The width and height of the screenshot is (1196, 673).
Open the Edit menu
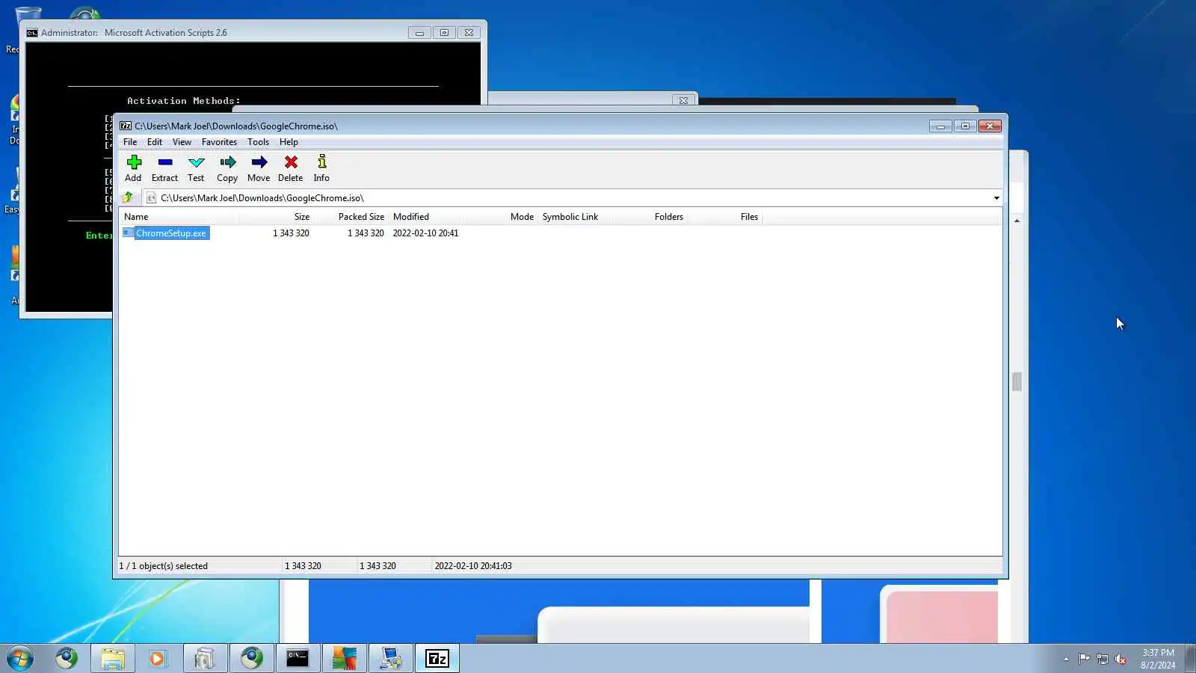click(x=155, y=142)
